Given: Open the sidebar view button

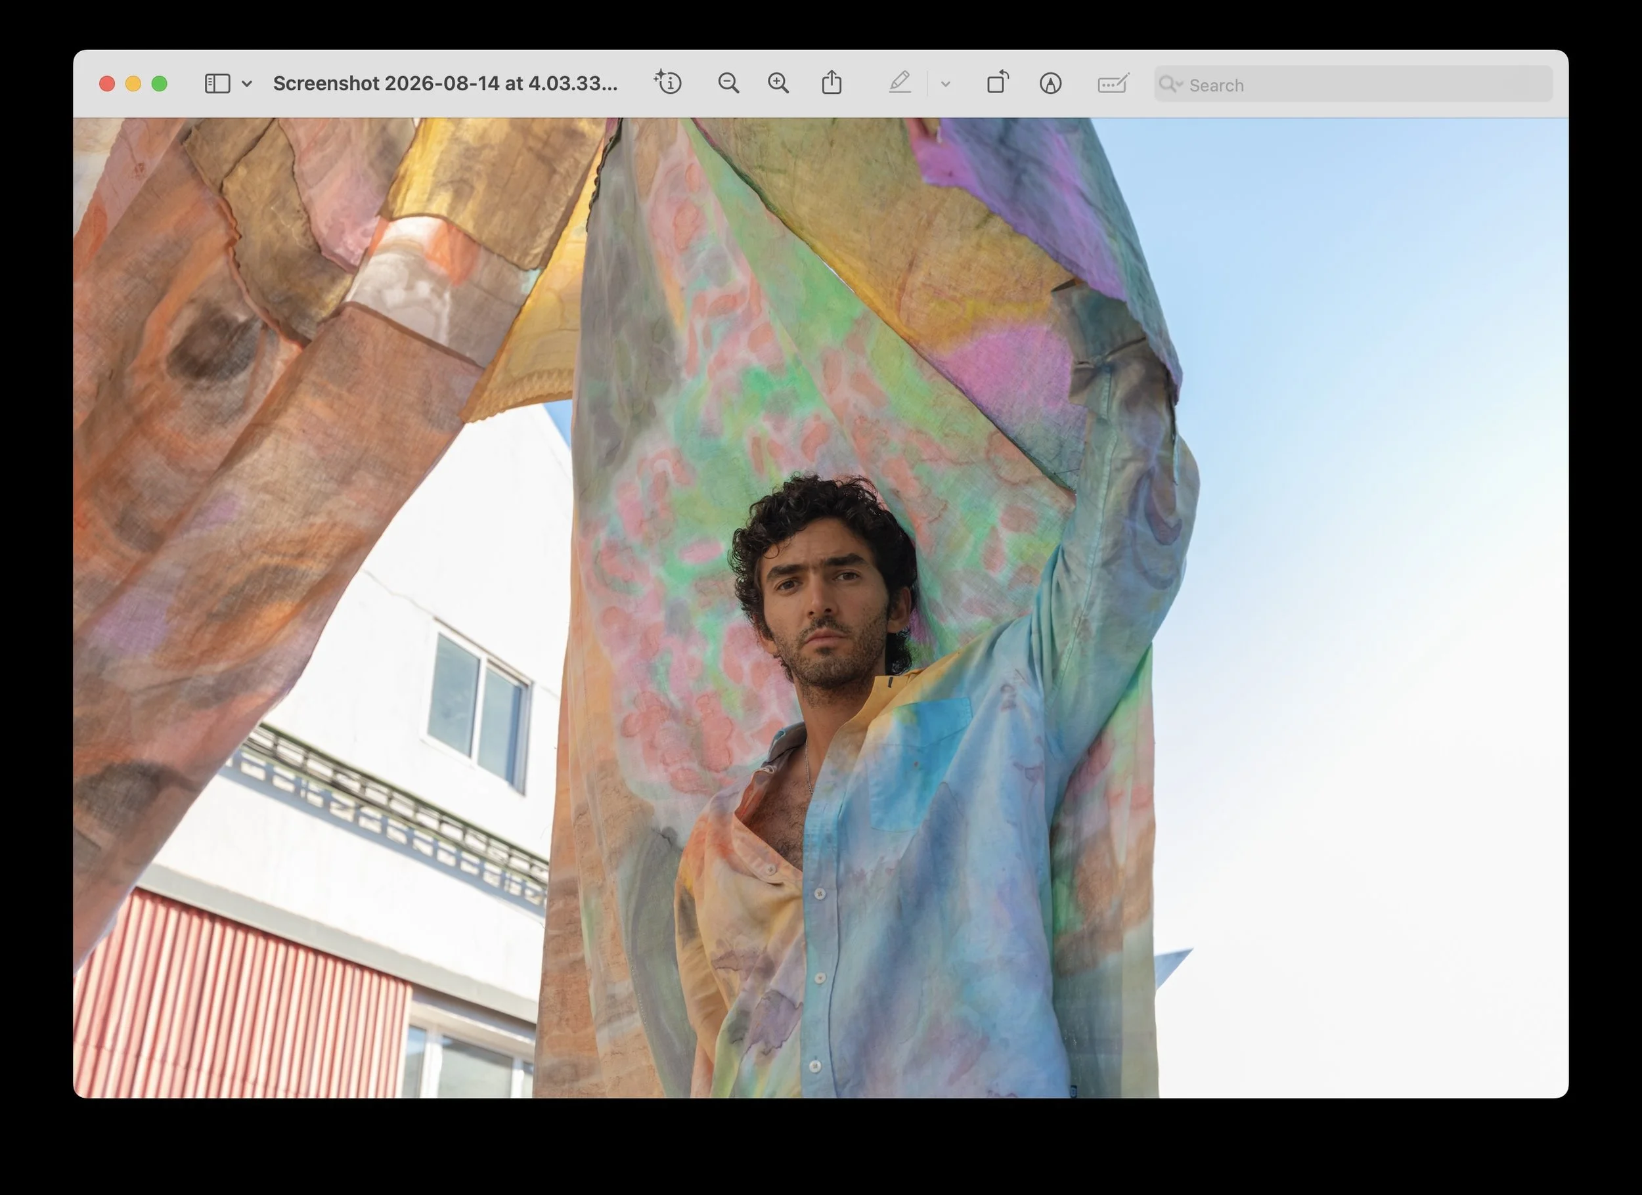Looking at the screenshot, I should point(217,84).
